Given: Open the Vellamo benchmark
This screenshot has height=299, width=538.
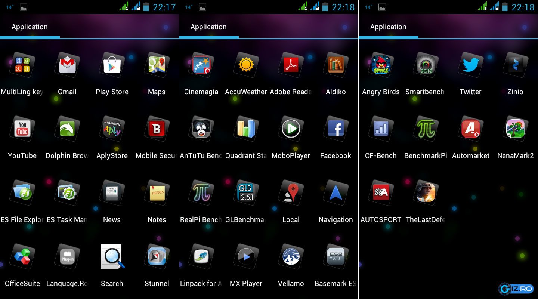Looking at the screenshot, I should click(291, 256).
